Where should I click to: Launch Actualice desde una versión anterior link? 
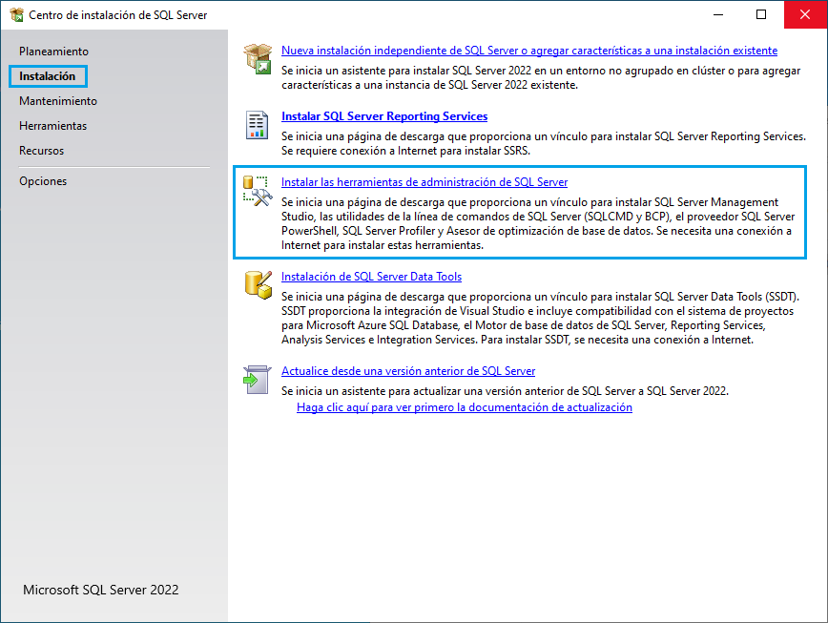point(408,370)
